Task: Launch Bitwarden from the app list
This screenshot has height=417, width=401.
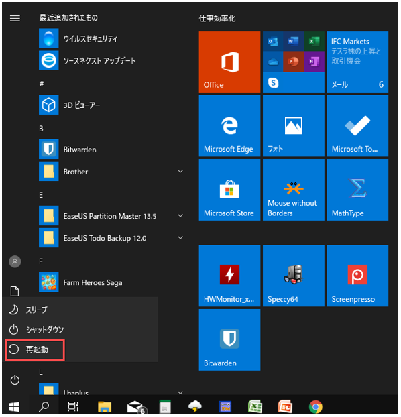Action: 112,150
